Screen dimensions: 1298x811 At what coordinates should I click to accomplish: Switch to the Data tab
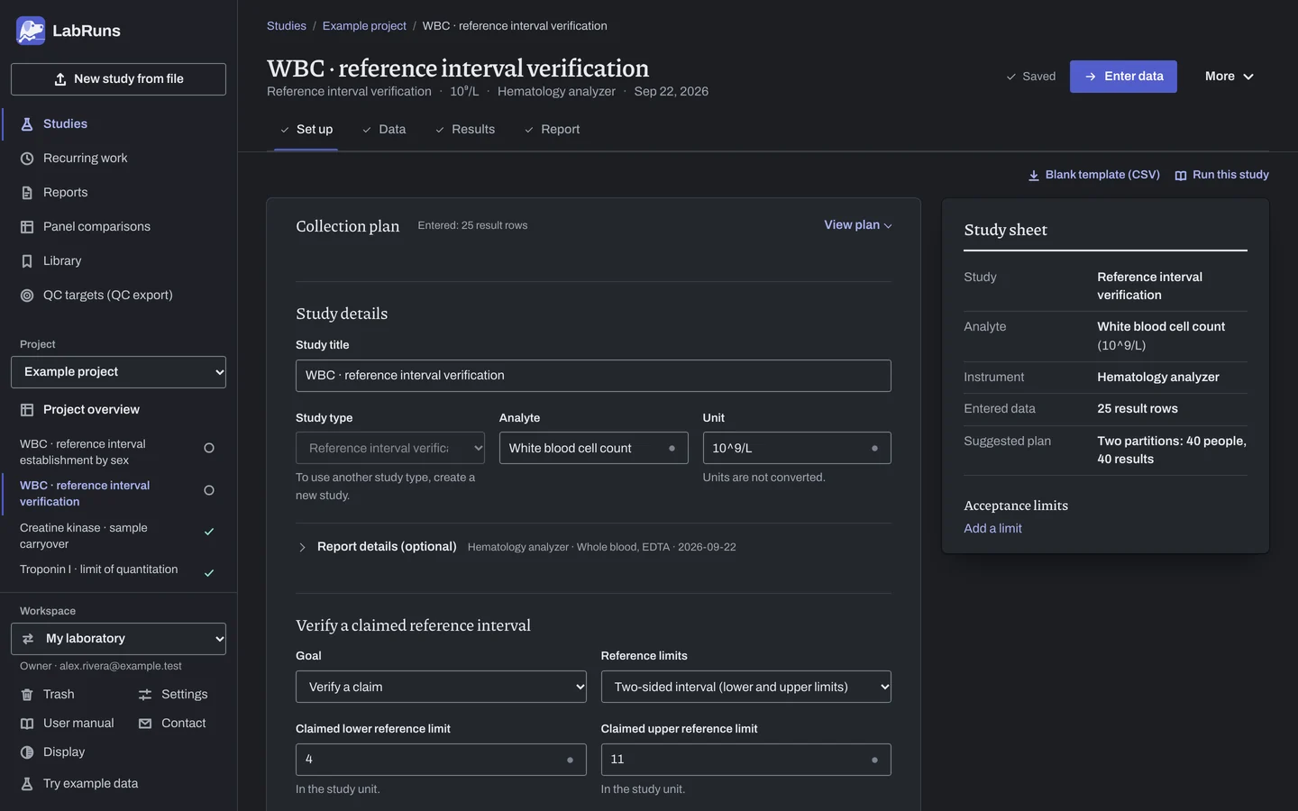pos(383,130)
